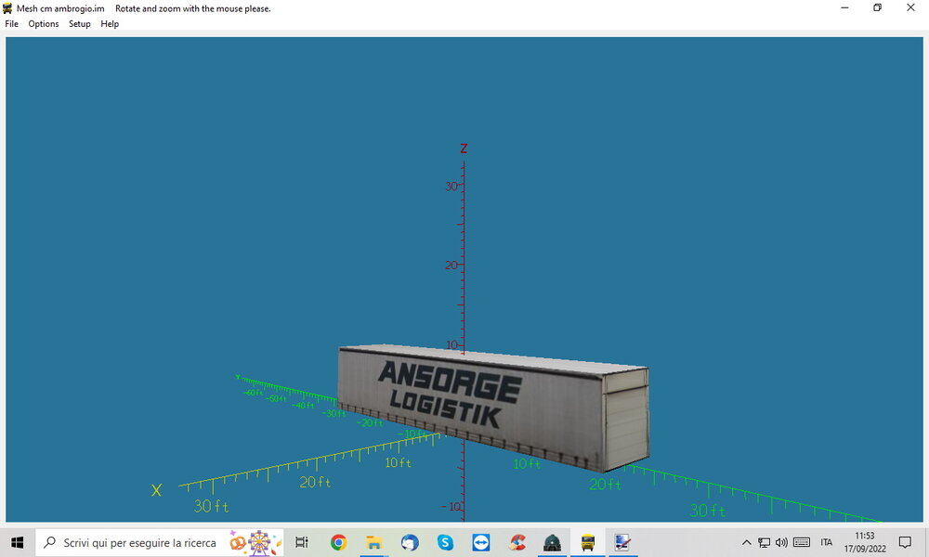Switch the ITA input language indicator

(827, 542)
